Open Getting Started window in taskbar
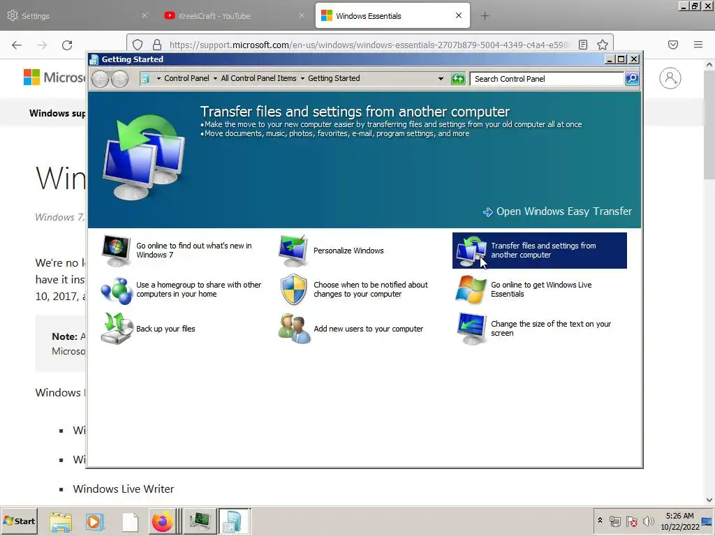 click(234, 521)
